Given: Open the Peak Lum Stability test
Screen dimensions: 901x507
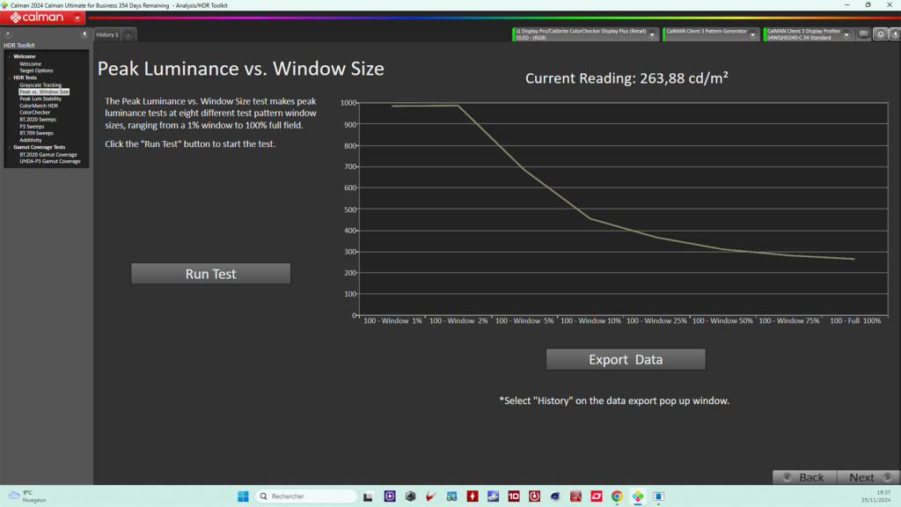Looking at the screenshot, I should pyautogui.click(x=40, y=99).
